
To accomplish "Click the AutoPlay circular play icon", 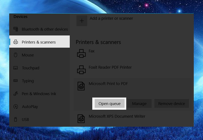I will (16, 106).
